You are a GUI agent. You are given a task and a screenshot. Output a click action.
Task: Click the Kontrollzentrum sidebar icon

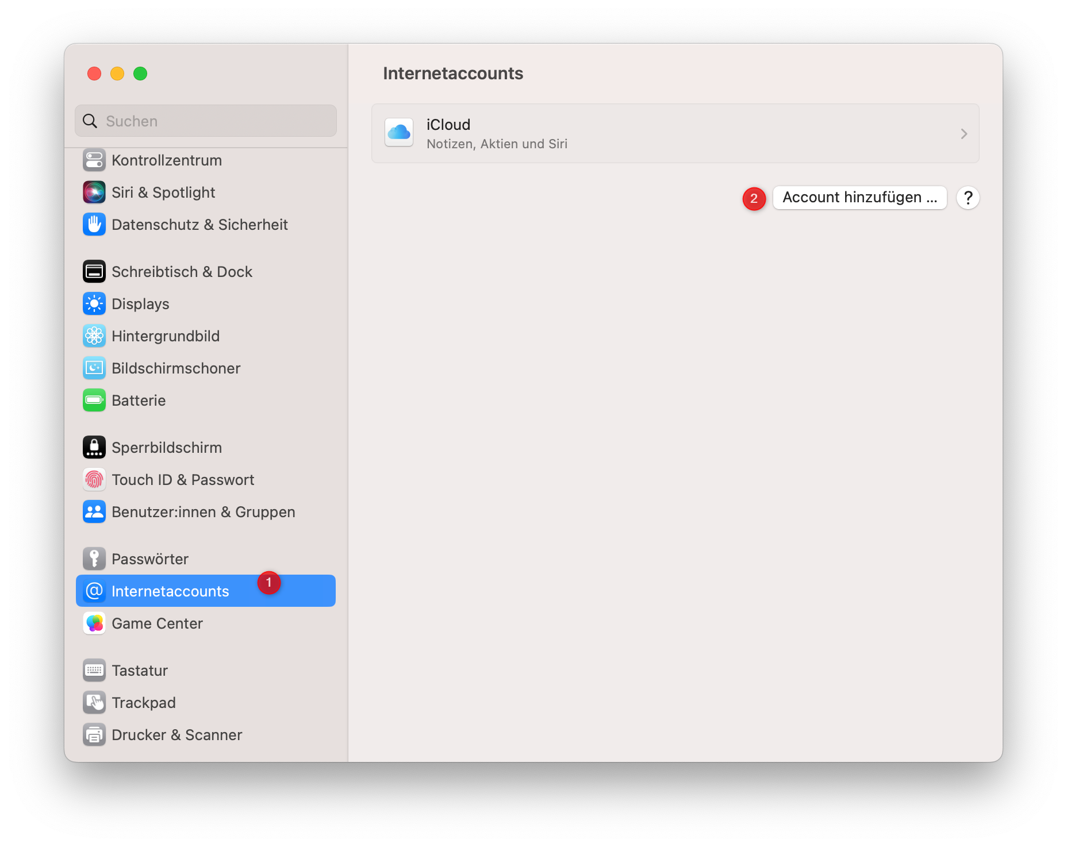tap(94, 160)
